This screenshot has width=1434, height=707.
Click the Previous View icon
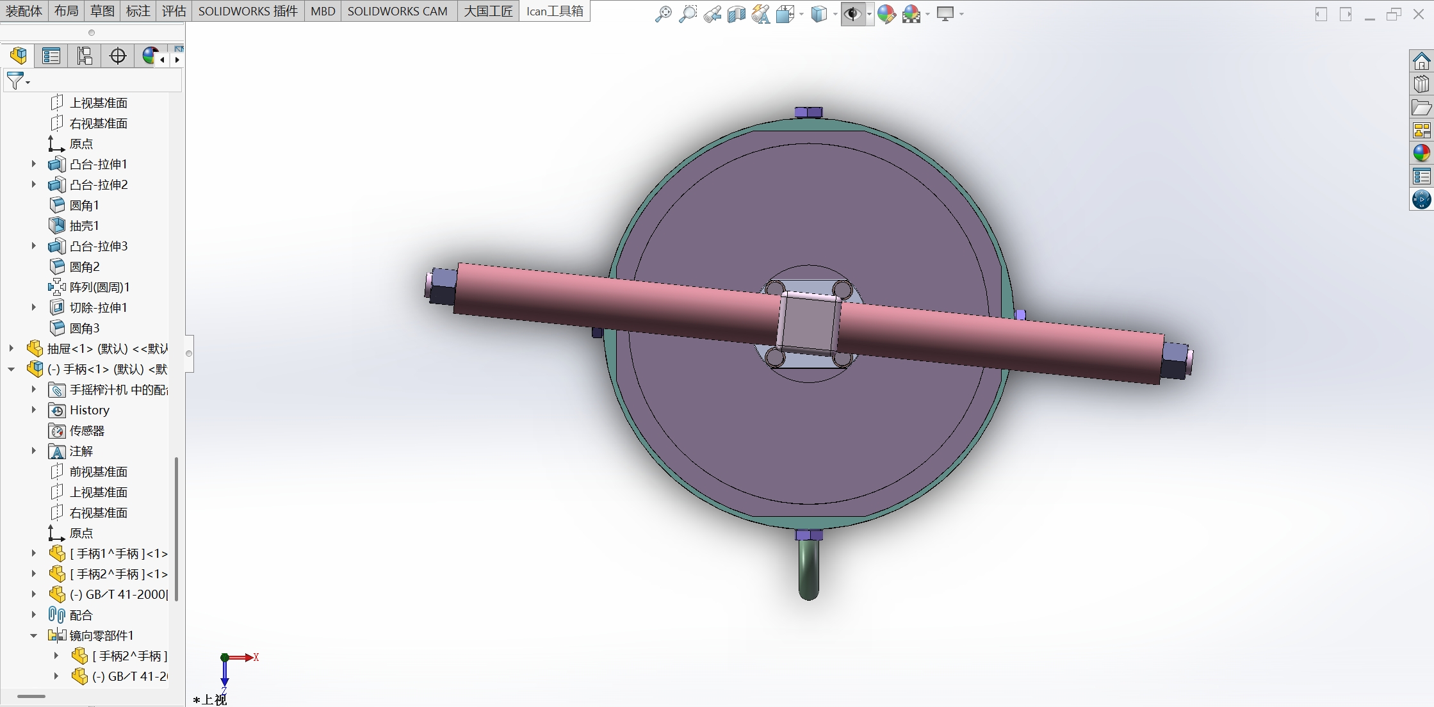pos(712,14)
